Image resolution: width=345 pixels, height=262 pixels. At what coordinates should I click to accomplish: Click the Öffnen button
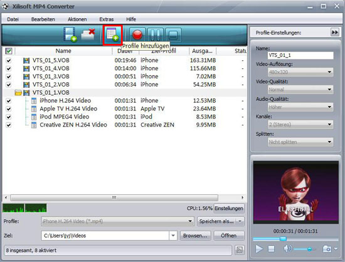pyautogui.click(x=229, y=236)
